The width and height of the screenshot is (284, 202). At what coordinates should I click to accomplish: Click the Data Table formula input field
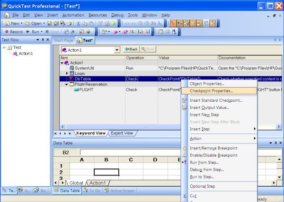coord(131,152)
